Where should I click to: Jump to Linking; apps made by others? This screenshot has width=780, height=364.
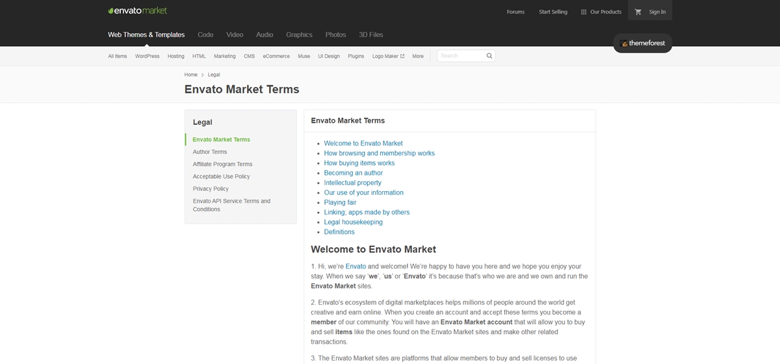pyautogui.click(x=367, y=212)
